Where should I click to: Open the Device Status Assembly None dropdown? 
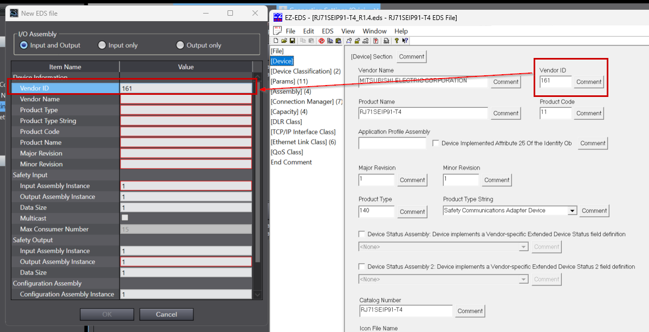click(524, 247)
